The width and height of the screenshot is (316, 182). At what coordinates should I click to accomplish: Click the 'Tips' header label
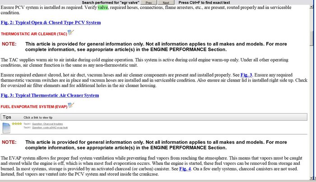click(7, 117)
